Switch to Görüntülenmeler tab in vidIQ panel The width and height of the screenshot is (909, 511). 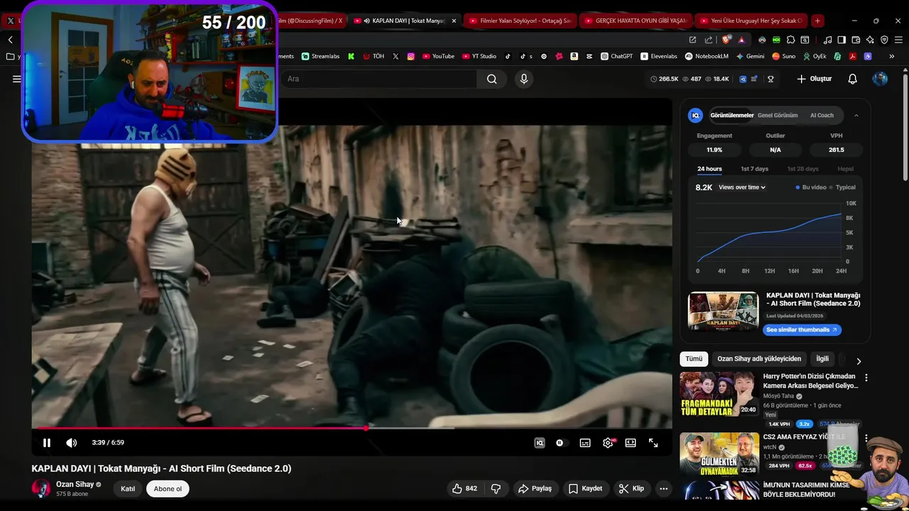731,115
